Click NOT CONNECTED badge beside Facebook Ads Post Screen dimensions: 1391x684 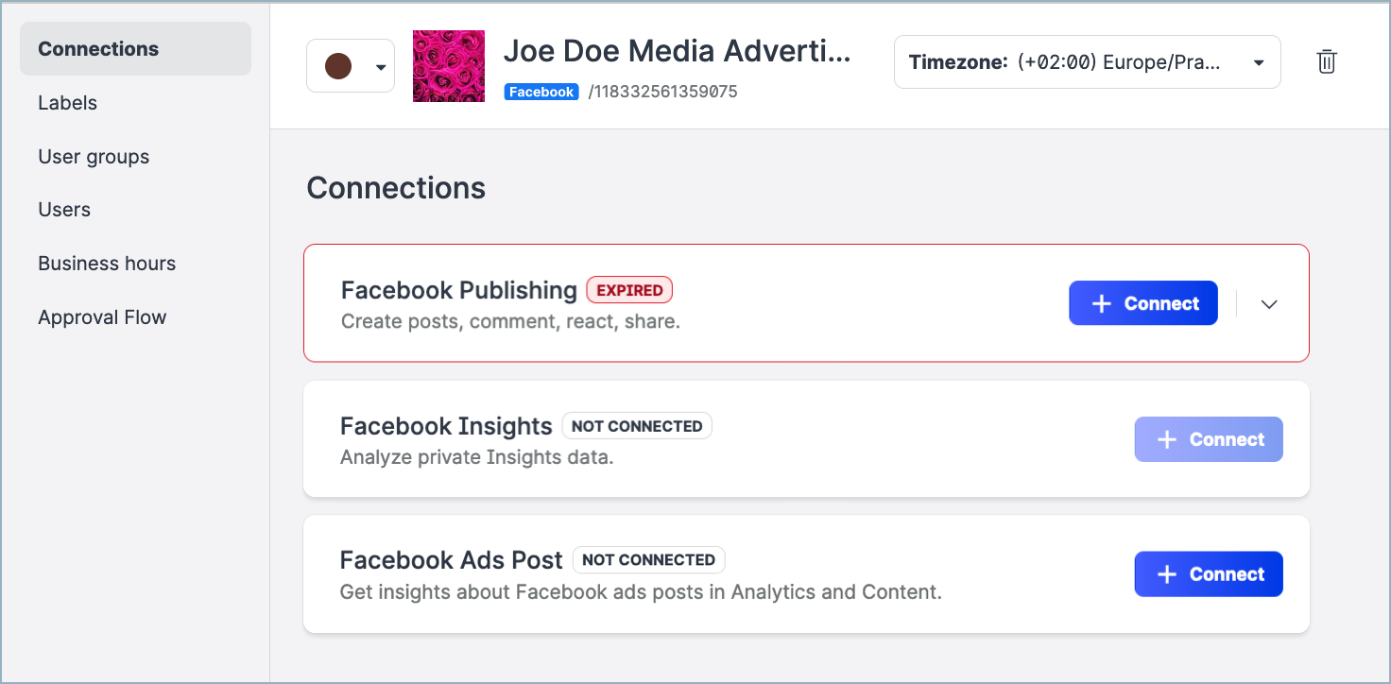pyautogui.click(x=648, y=560)
